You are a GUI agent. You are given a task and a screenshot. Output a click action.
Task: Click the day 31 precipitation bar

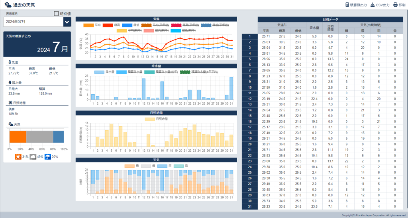231,88
